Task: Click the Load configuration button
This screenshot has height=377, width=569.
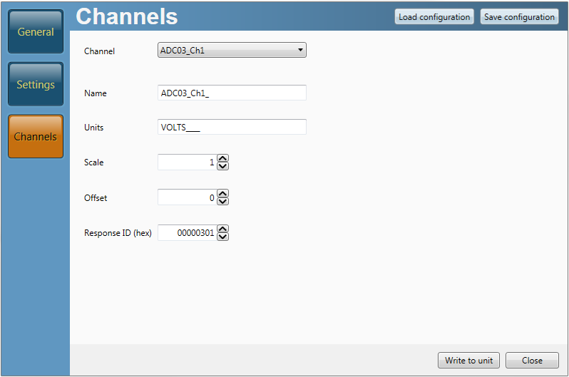Action: [434, 17]
